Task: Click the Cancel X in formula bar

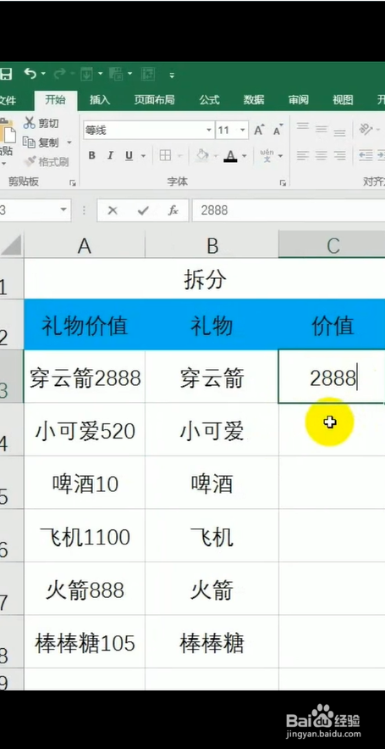Action: (x=113, y=210)
